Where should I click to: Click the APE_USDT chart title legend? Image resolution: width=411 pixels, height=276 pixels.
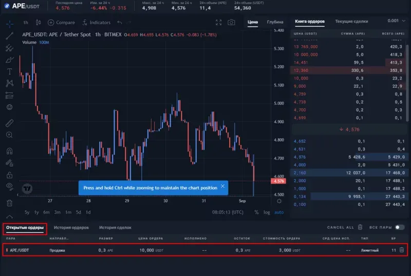72,34
